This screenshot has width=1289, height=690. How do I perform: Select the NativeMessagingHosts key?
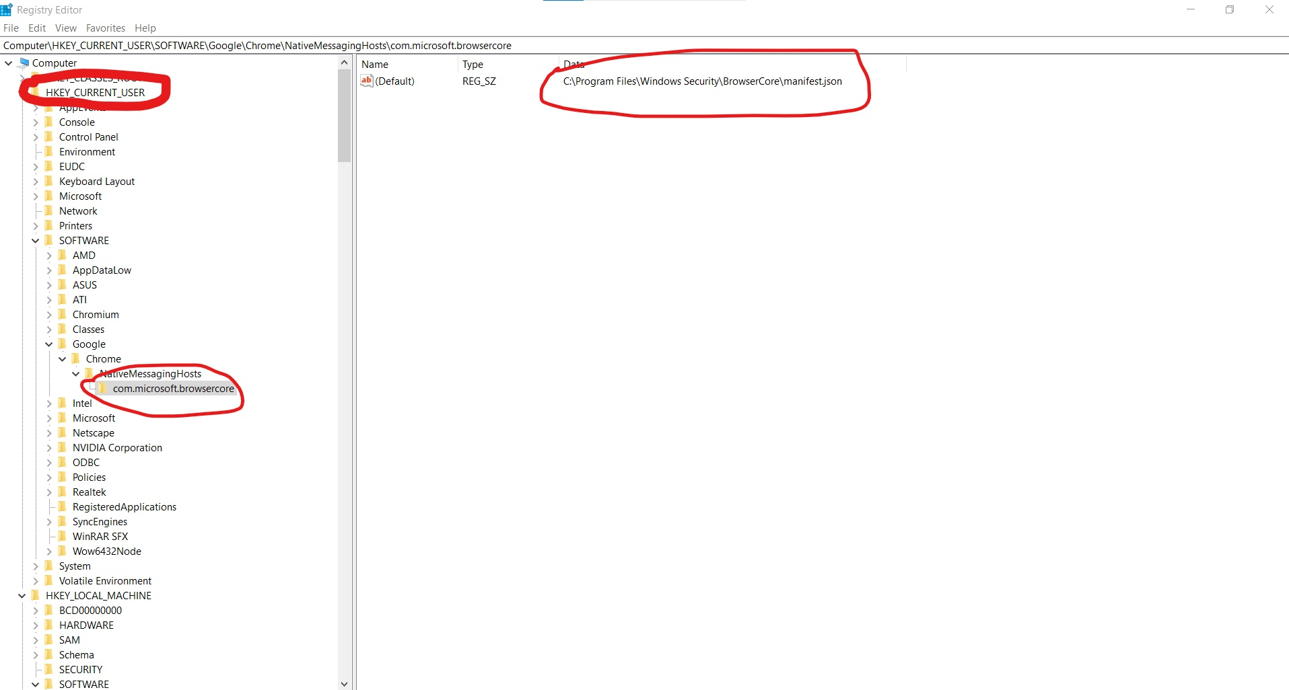[x=150, y=374]
